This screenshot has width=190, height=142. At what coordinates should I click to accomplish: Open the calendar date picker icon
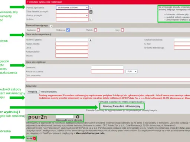(91, 12)
